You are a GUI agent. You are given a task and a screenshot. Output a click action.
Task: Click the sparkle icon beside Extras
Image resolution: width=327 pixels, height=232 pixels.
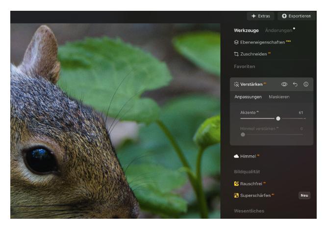[253, 16]
